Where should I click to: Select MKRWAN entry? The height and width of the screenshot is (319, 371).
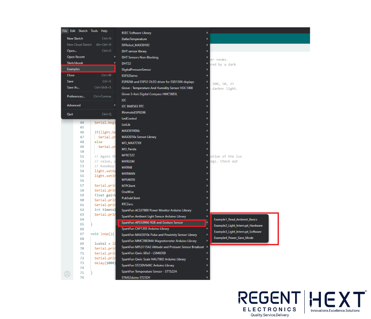click(x=163, y=173)
